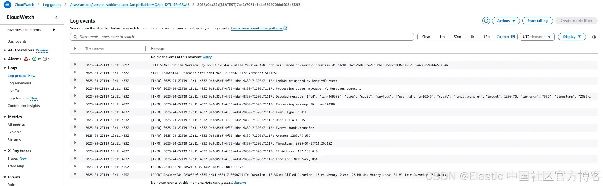Screen dimensions: 603x186
Task: Open the sample-rabbitmq-app log group breadcrumb
Action: pos(130,5)
